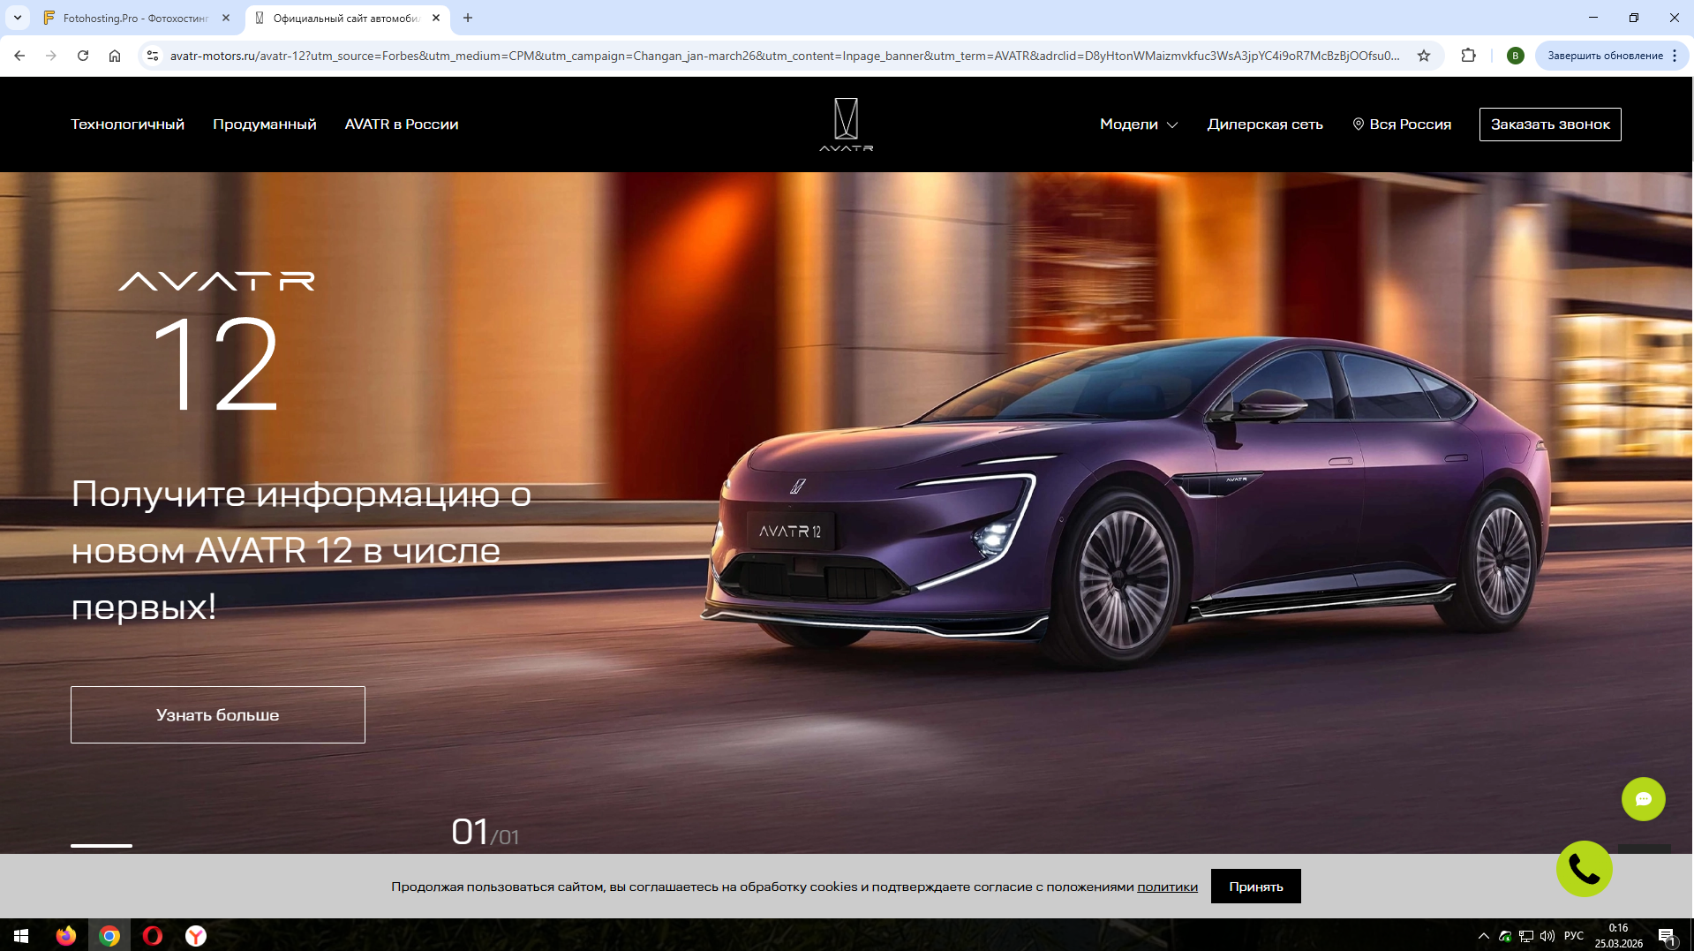Select the slide progress indicator bar
This screenshot has width=1694, height=951.
point(102,846)
